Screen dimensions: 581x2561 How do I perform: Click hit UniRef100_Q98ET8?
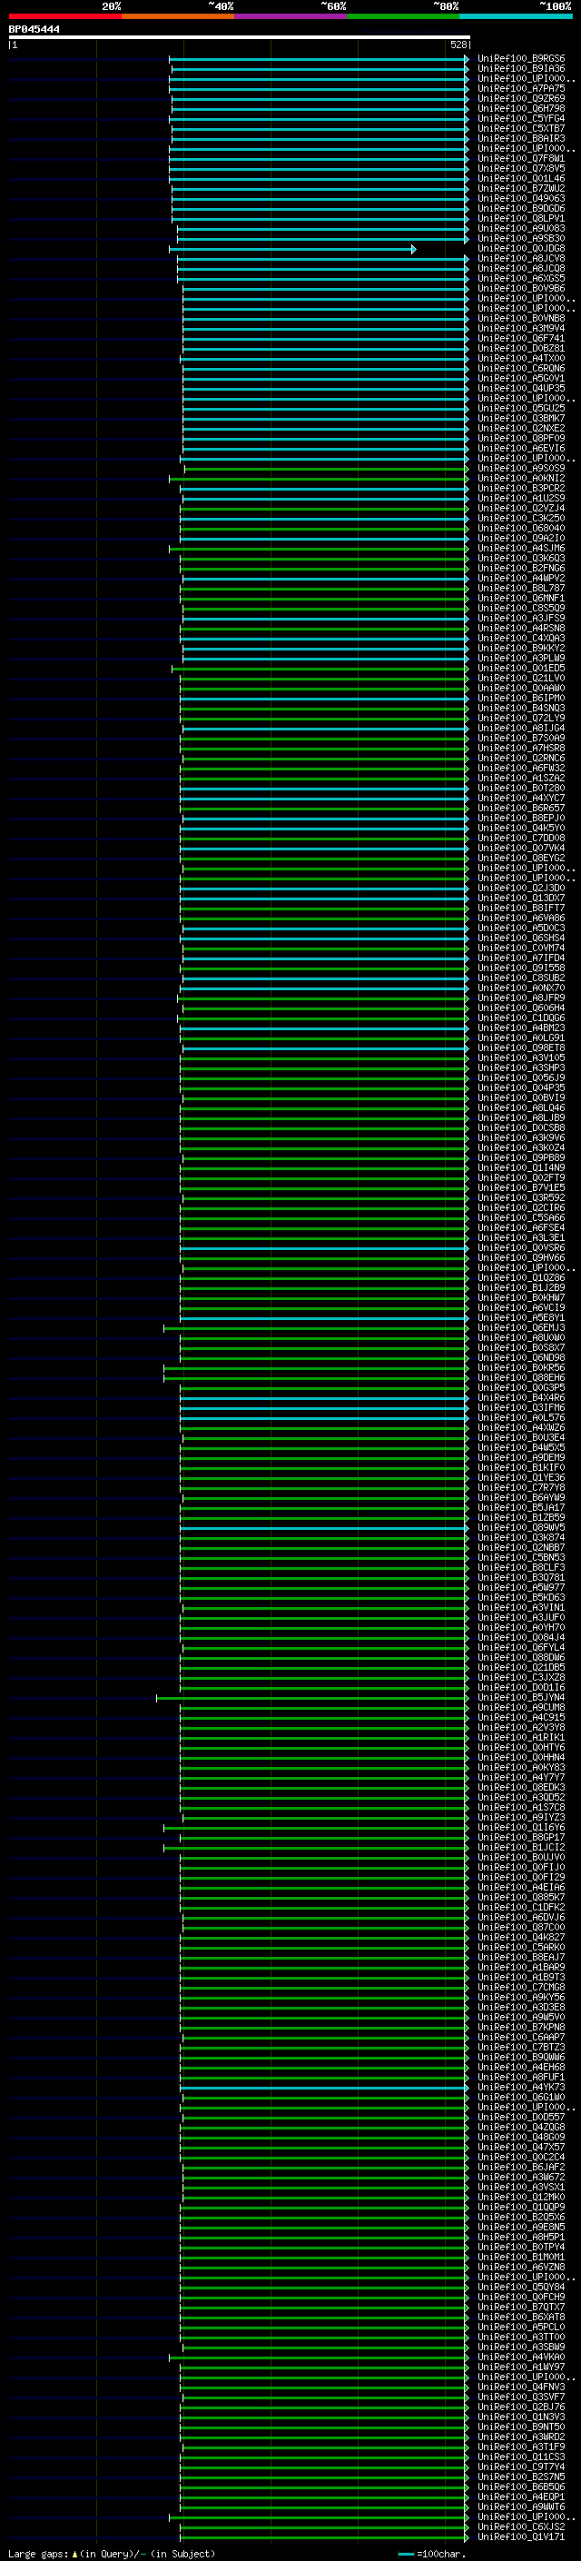(521, 1047)
